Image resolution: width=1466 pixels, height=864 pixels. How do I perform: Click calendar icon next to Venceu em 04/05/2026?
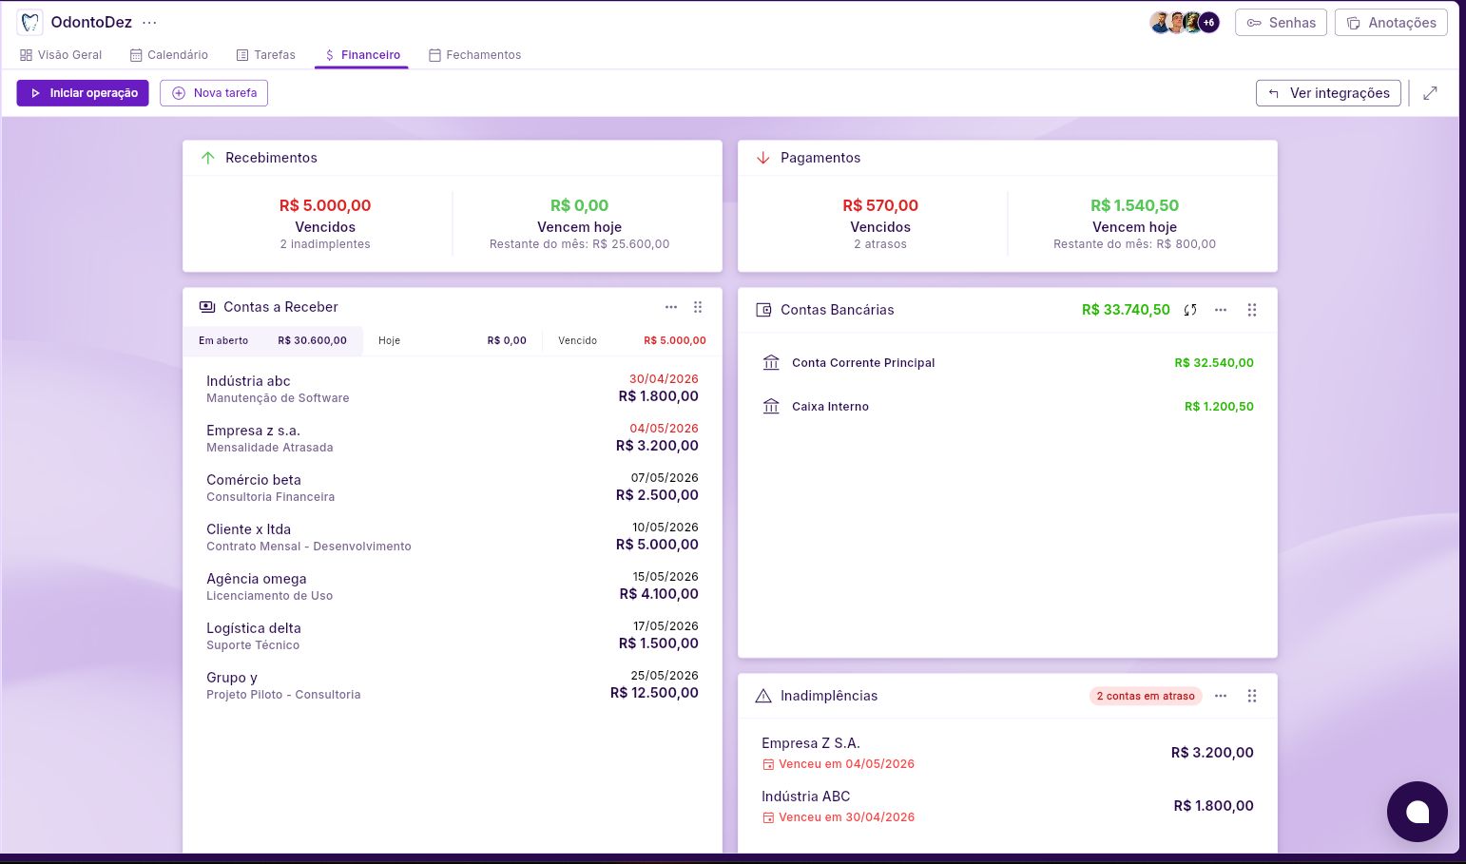(x=768, y=765)
